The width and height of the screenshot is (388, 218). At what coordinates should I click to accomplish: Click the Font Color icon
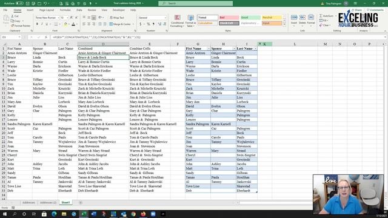click(x=73, y=24)
